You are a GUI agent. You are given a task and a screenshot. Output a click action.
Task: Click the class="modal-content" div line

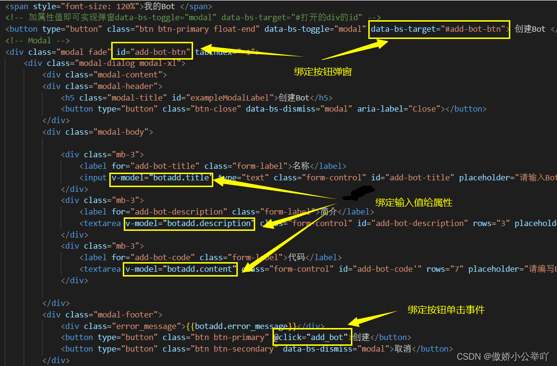tap(104, 75)
